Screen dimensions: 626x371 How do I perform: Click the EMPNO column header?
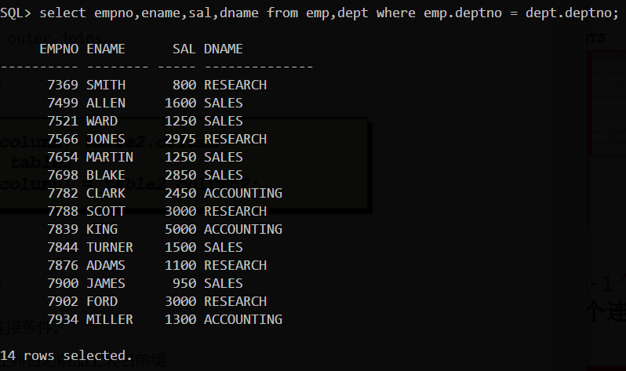point(59,49)
